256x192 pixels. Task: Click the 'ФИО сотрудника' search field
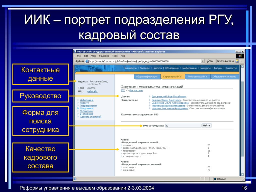183,125
